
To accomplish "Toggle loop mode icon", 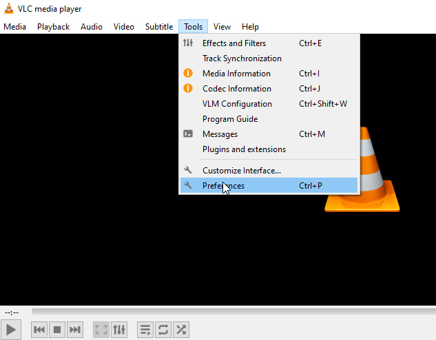I will tap(163, 330).
